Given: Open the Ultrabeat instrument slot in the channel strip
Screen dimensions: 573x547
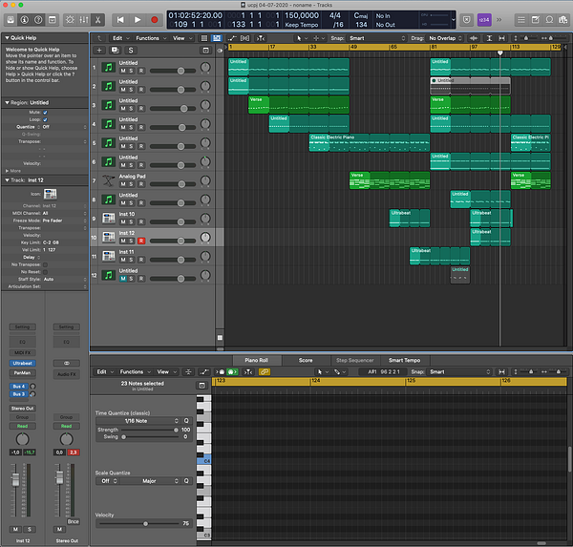Looking at the screenshot, I should click(x=22, y=364).
